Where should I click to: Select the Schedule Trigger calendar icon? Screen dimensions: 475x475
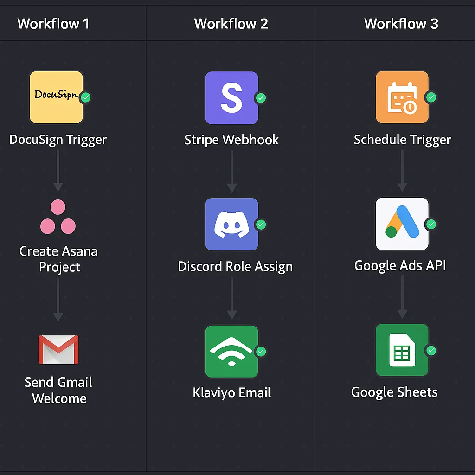402,97
